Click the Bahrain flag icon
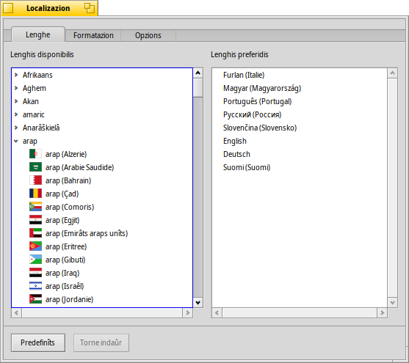Image resolution: width=409 pixels, height=363 pixels. [x=35, y=180]
